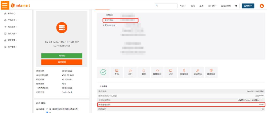Click the orange 请求取消 button
Screen dimensions: 267x113
(62, 62)
